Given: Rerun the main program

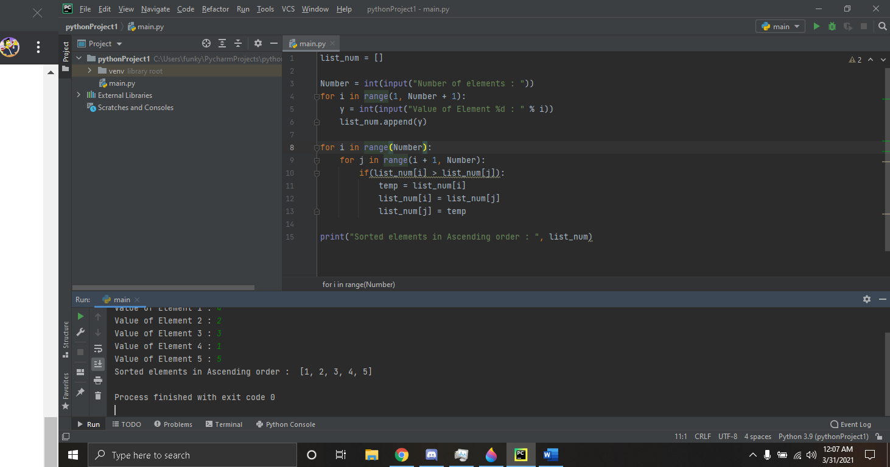Looking at the screenshot, I should click(80, 316).
